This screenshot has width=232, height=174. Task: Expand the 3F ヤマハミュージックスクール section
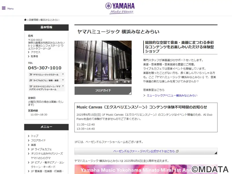(46, 75)
